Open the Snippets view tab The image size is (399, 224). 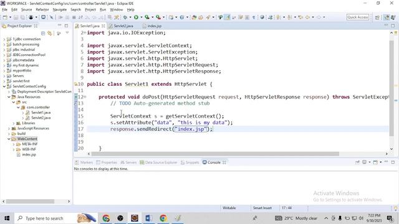click(x=190, y=162)
